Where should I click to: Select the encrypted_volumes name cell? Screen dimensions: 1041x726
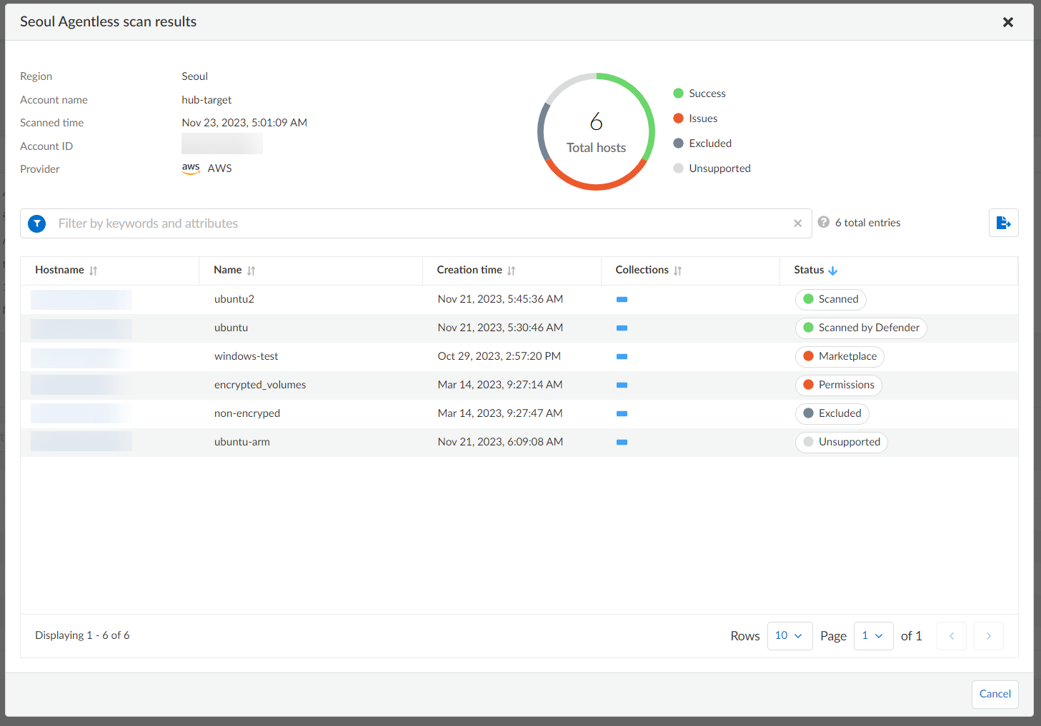pyautogui.click(x=260, y=385)
